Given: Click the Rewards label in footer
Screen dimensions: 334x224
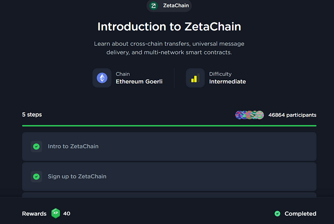Looking at the screenshot, I should tap(34, 214).
